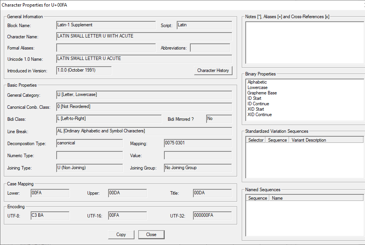Click the Character History button
Screen dimensions: 365x245
tap(213, 70)
